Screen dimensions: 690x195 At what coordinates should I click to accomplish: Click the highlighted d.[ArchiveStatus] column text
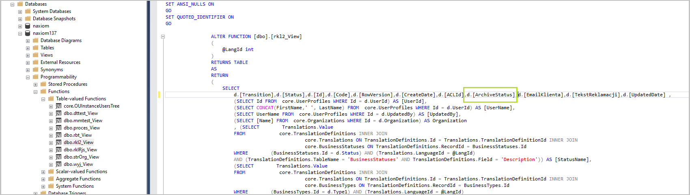click(x=490, y=95)
